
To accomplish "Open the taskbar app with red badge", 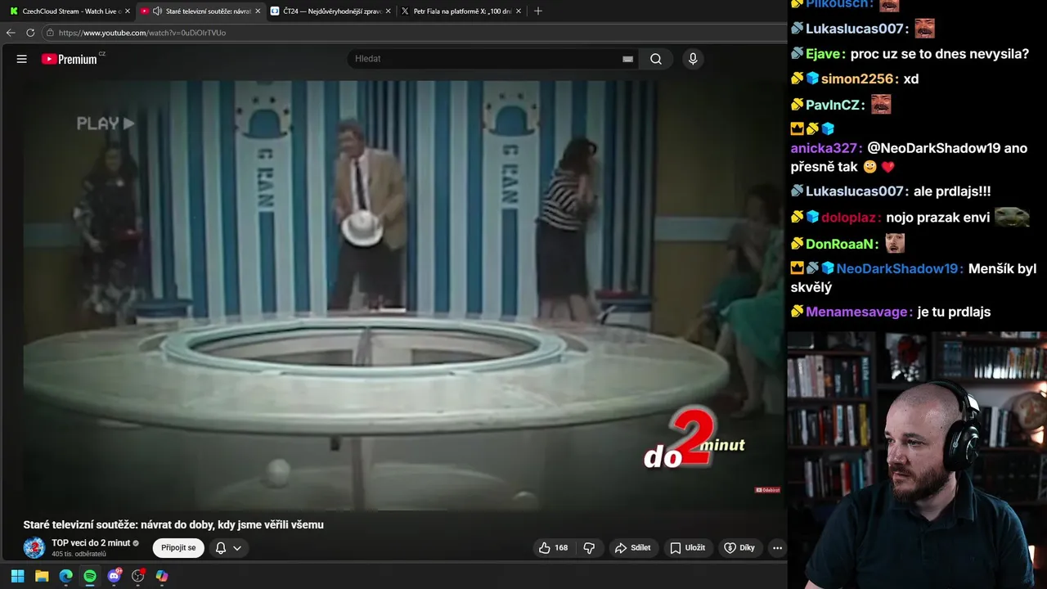I will point(138,576).
